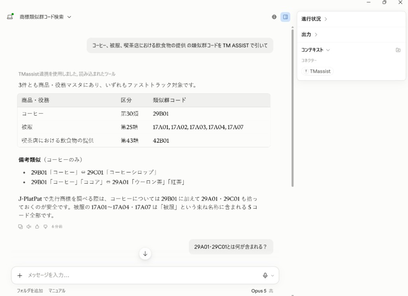Click the 42B01 code cell

(x=161, y=141)
